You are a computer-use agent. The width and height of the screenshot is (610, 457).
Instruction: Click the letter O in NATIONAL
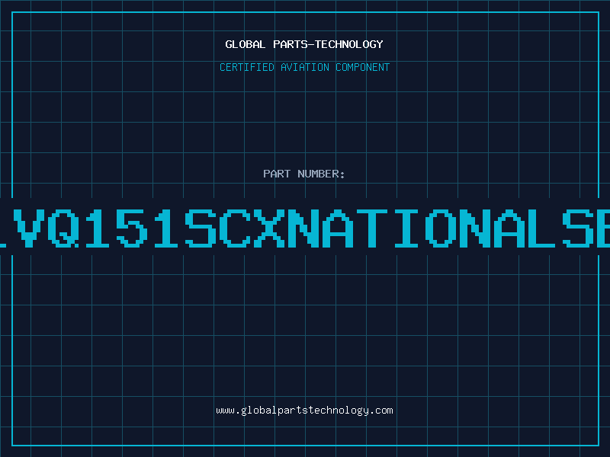pyautogui.click(x=441, y=228)
